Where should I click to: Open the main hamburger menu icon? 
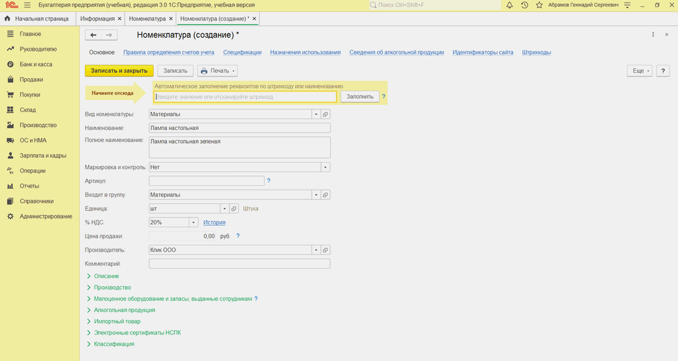pos(27,5)
